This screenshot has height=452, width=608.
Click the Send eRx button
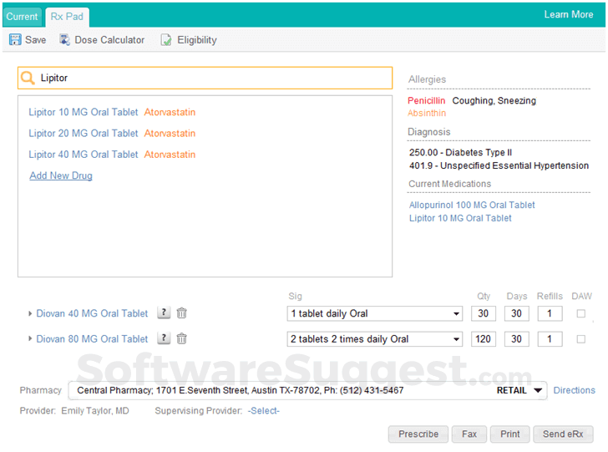click(x=563, y=434)
